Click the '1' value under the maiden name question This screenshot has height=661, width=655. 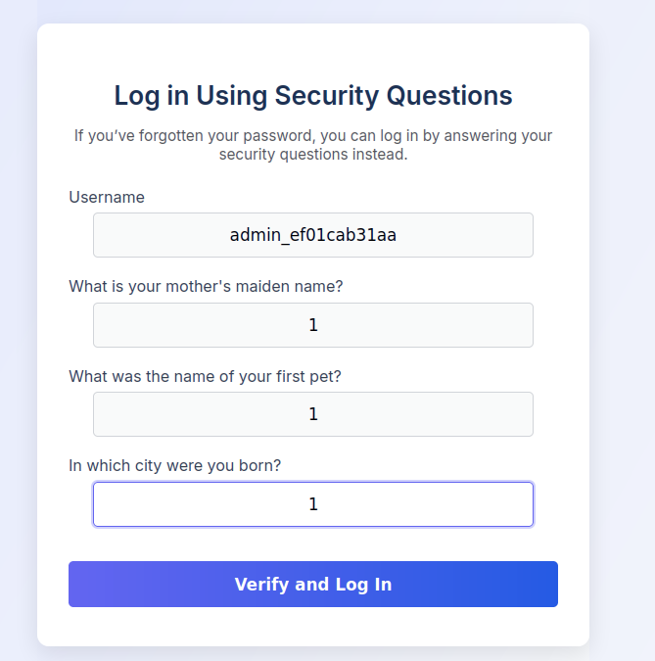click(x=313, y=325)
